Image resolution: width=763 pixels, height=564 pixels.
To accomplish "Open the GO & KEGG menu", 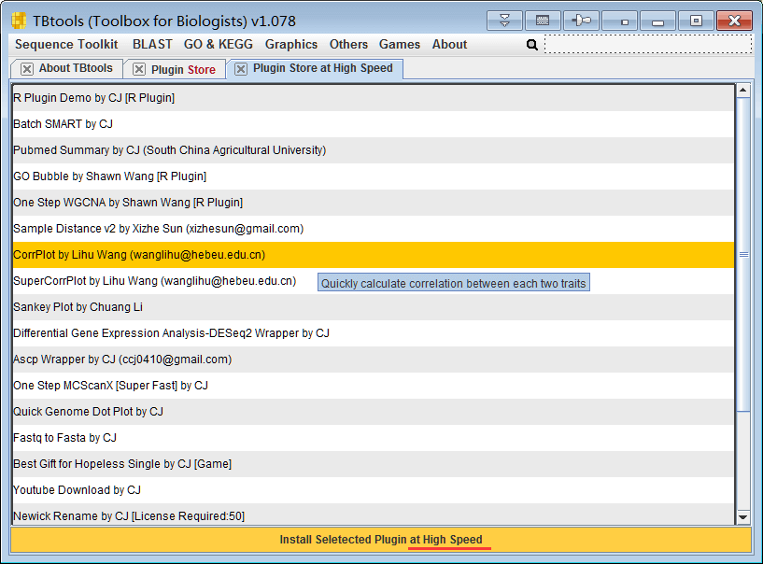I will pyautogui.click(x=218, y=44).
